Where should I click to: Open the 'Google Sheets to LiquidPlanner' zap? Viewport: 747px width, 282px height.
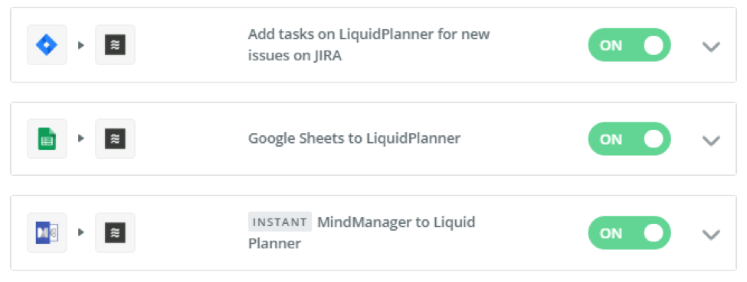click(354, 138)
